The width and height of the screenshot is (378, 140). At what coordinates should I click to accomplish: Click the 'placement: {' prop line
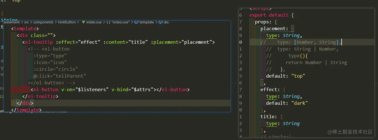pos(277,29)
